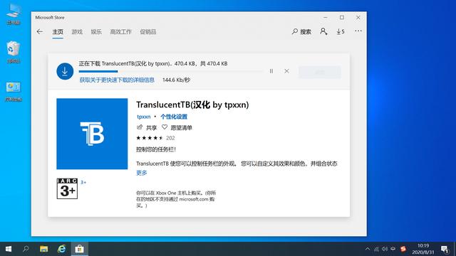Open the 主页 tab

tap(58, 31)
